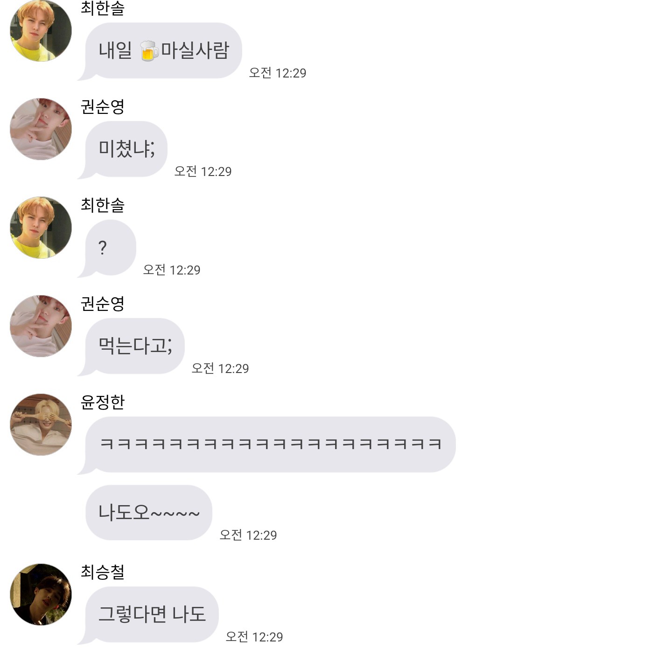The width and height of the screenshot is (672, 655).
Task: Click the top 최한솔 sender name
Action: click(103, 8)
